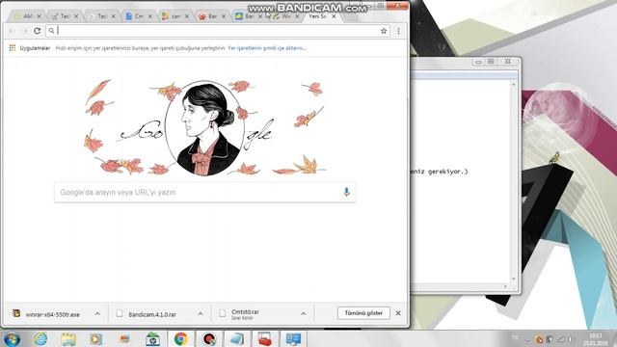
Task: Click the orange tray icon in the system tray
Action: (x=539, y=339)
